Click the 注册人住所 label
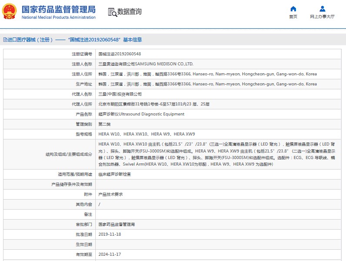 82,74
